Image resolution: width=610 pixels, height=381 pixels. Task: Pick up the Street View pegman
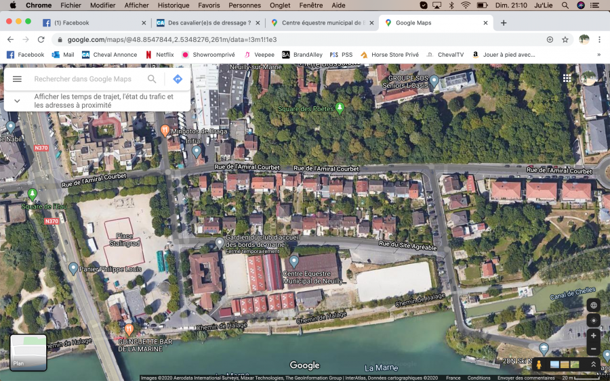coord(539,365)
